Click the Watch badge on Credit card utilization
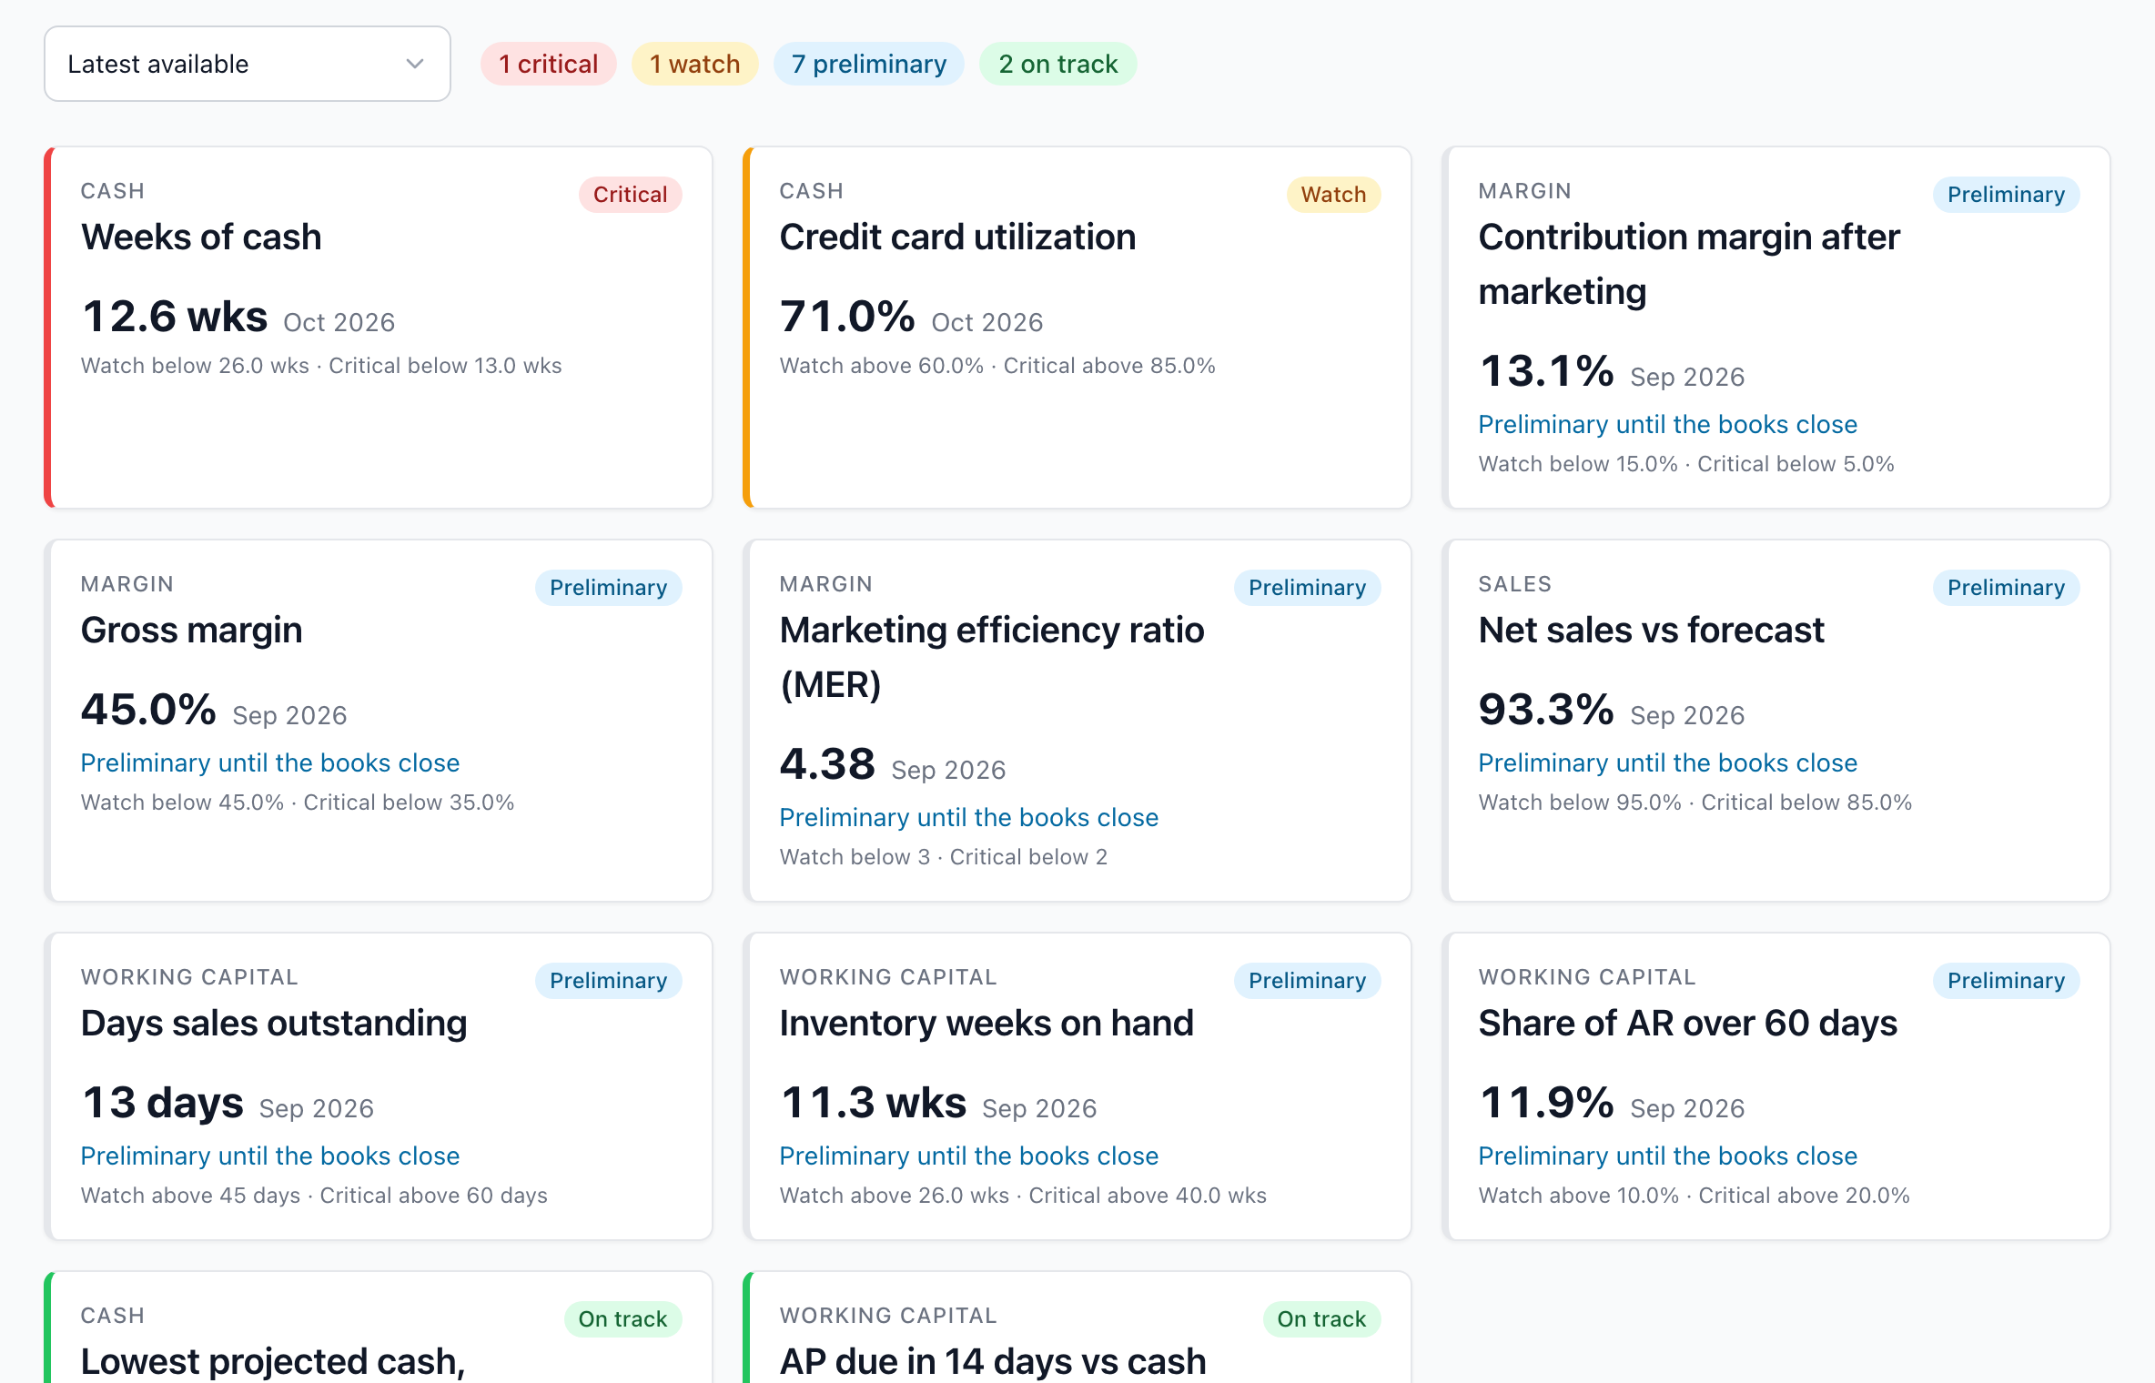This screenshot has height=1383, width=2155. (x=1333, y=194)
